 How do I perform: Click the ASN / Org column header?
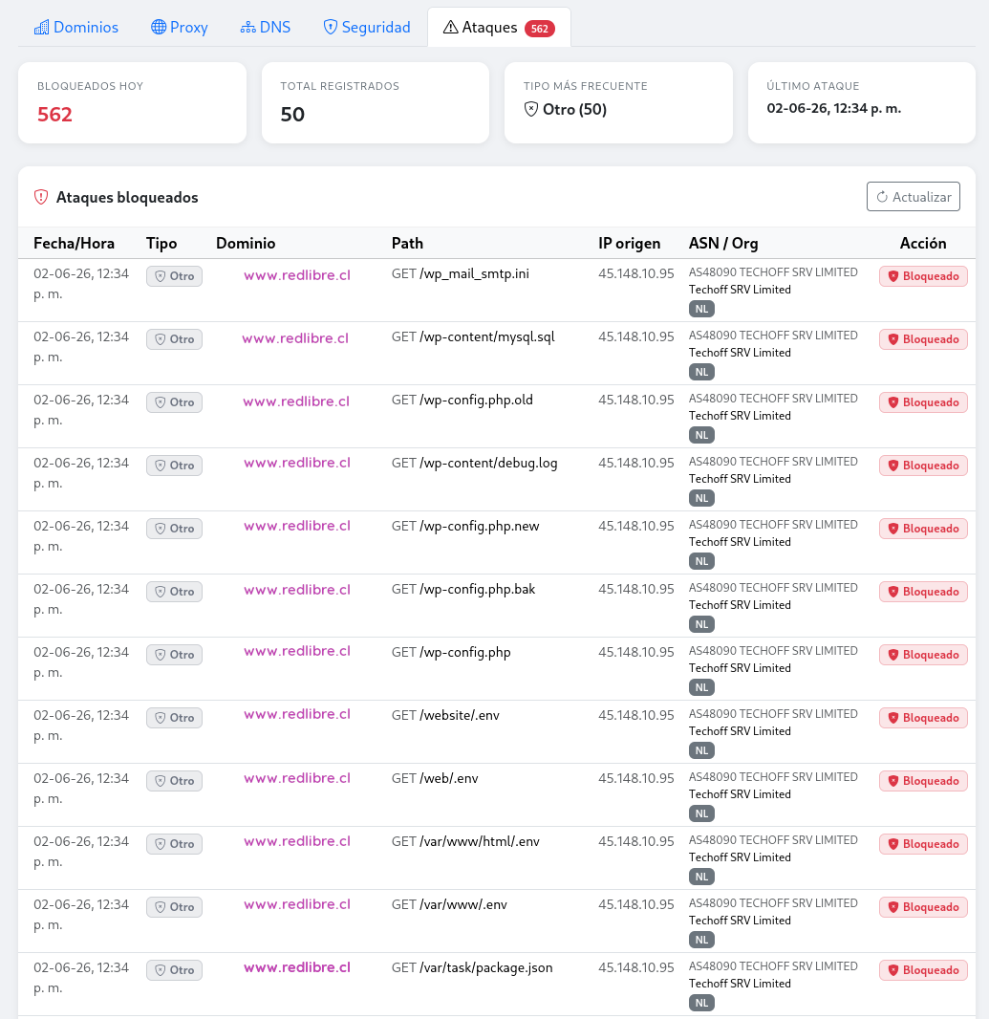[723, 243]
